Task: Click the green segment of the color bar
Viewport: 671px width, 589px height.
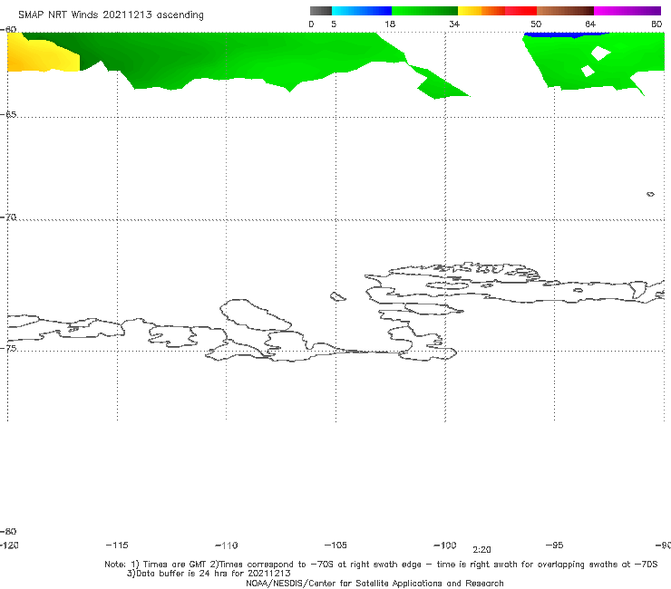Action: tap(424, 11)
